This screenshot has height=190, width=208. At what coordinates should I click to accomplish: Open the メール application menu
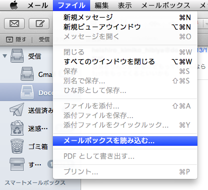tap(38, 6)
